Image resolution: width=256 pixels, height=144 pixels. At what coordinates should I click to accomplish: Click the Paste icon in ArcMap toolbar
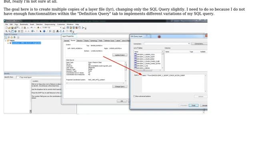point(25,28)
